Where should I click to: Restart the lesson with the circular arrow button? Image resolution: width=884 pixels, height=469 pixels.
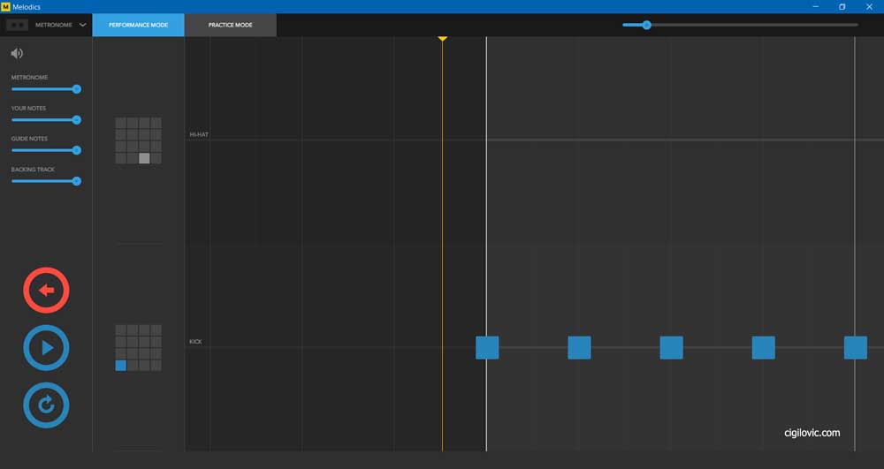(46, 405)
